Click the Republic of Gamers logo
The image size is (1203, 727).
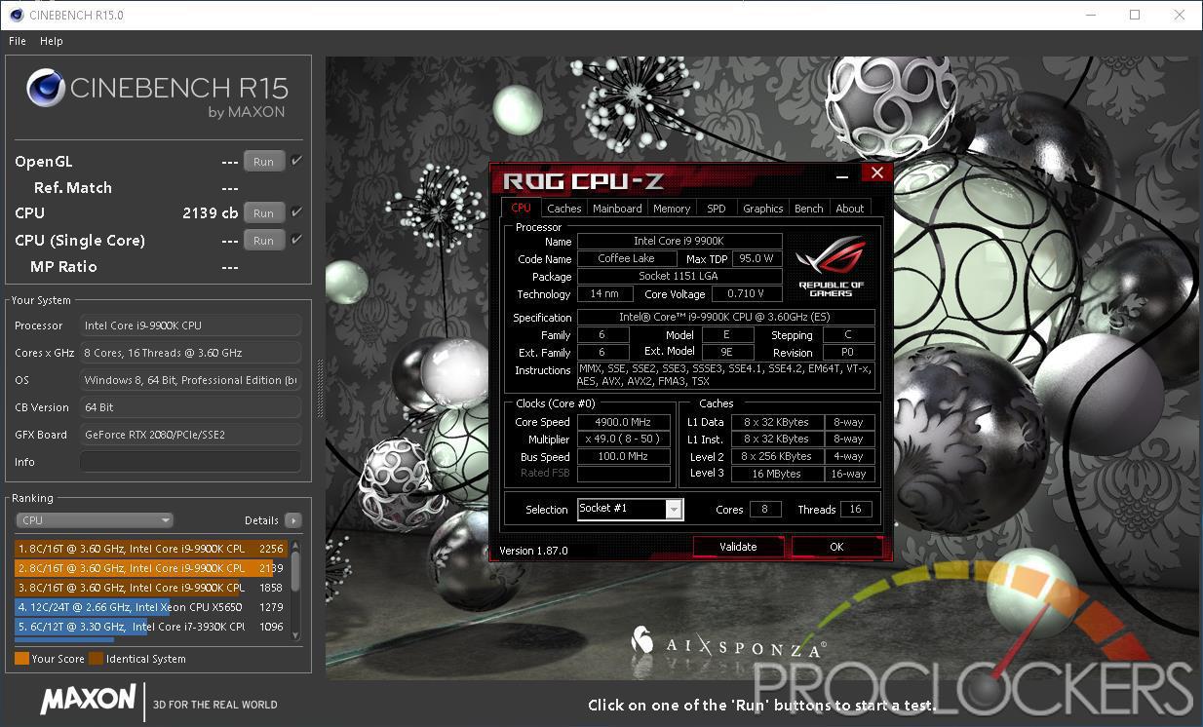(x=832, y=264)
